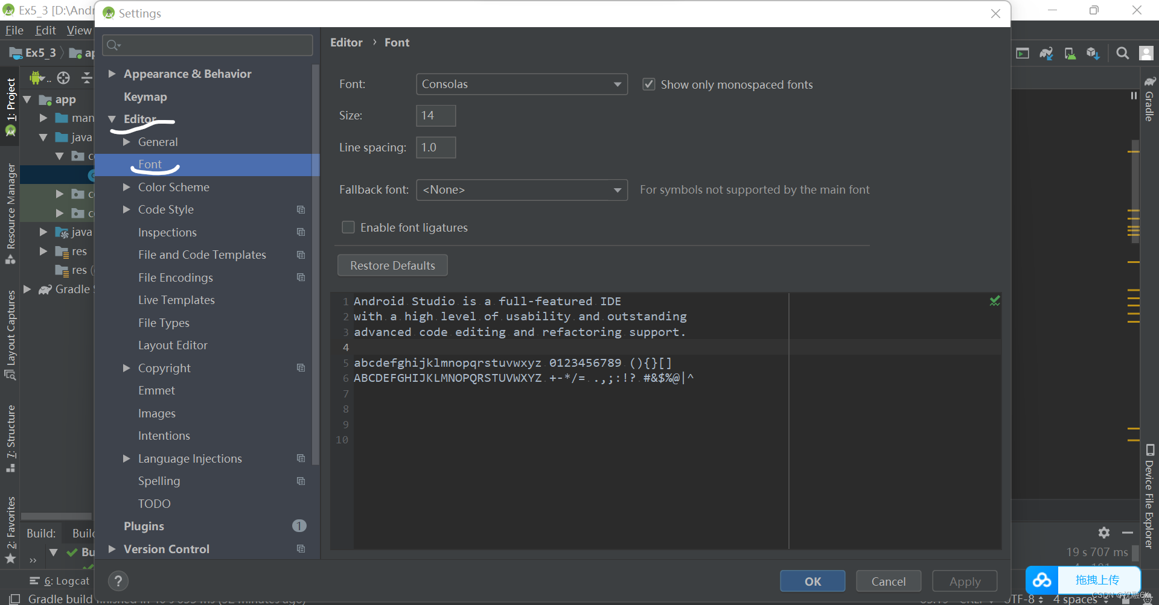Viewport: 1159px width, 605px height.
Task: Select the TODO settings item
Action: point(154,504)
